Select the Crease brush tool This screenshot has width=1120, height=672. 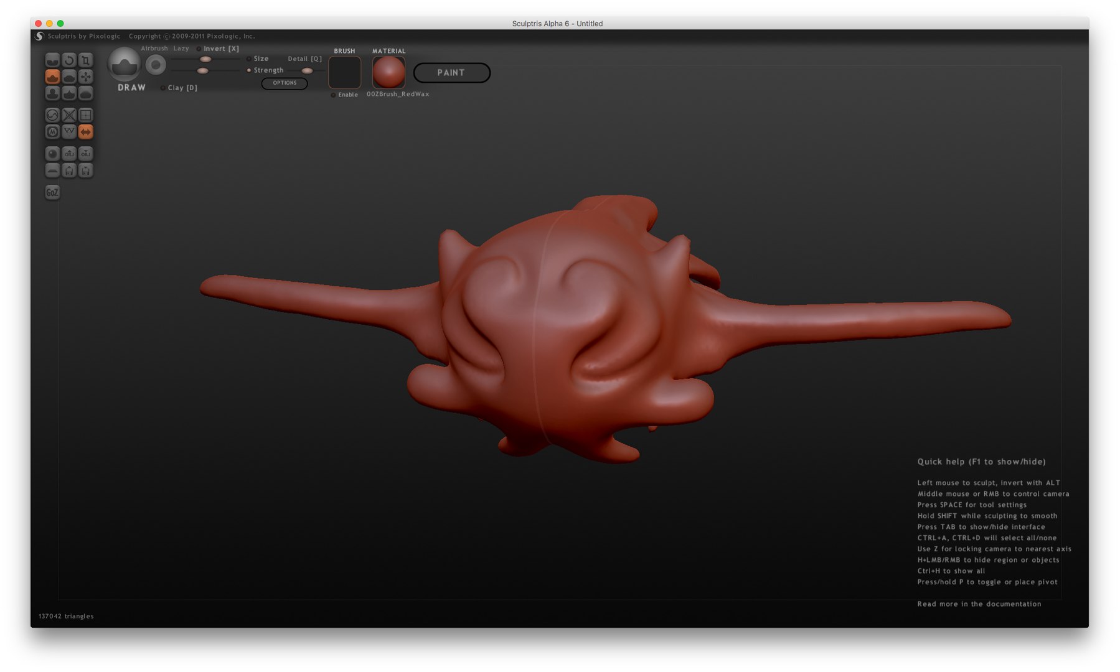[52, 60]
